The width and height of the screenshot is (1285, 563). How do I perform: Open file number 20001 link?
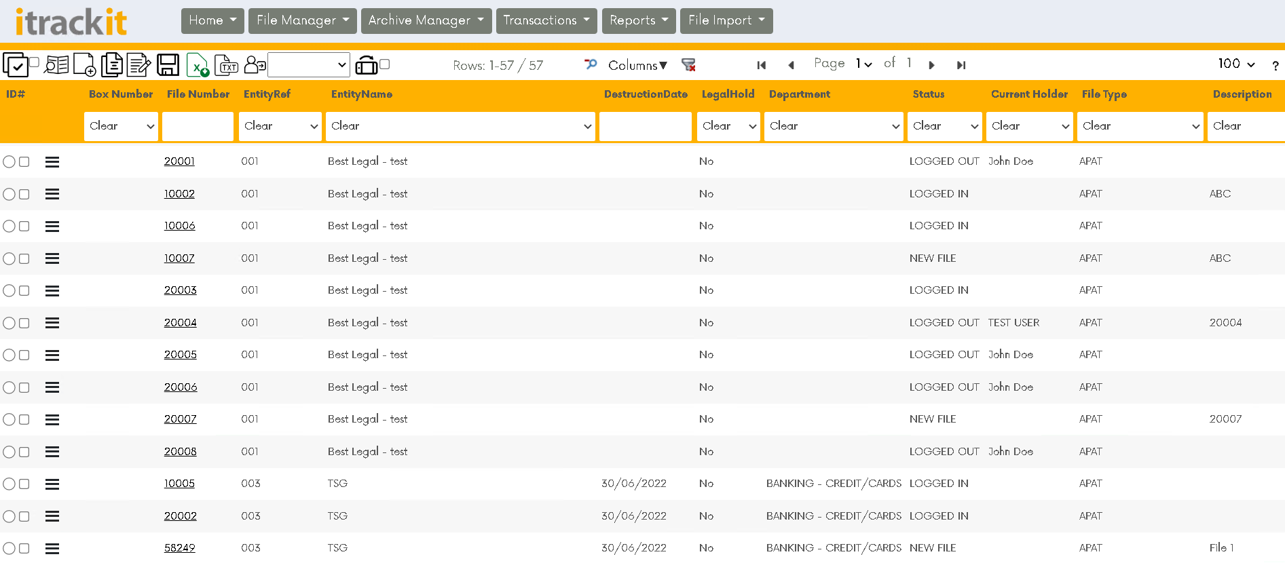[x=179, y=161]
